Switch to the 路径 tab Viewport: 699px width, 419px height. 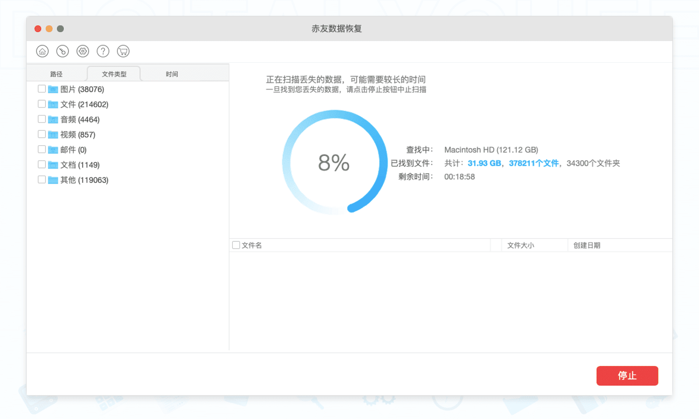(x=56, y=73)
